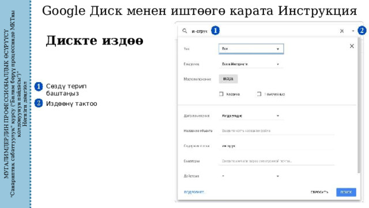369x208 pixels.
Task: Click the Соавторы input field
Action: point(277,161)
